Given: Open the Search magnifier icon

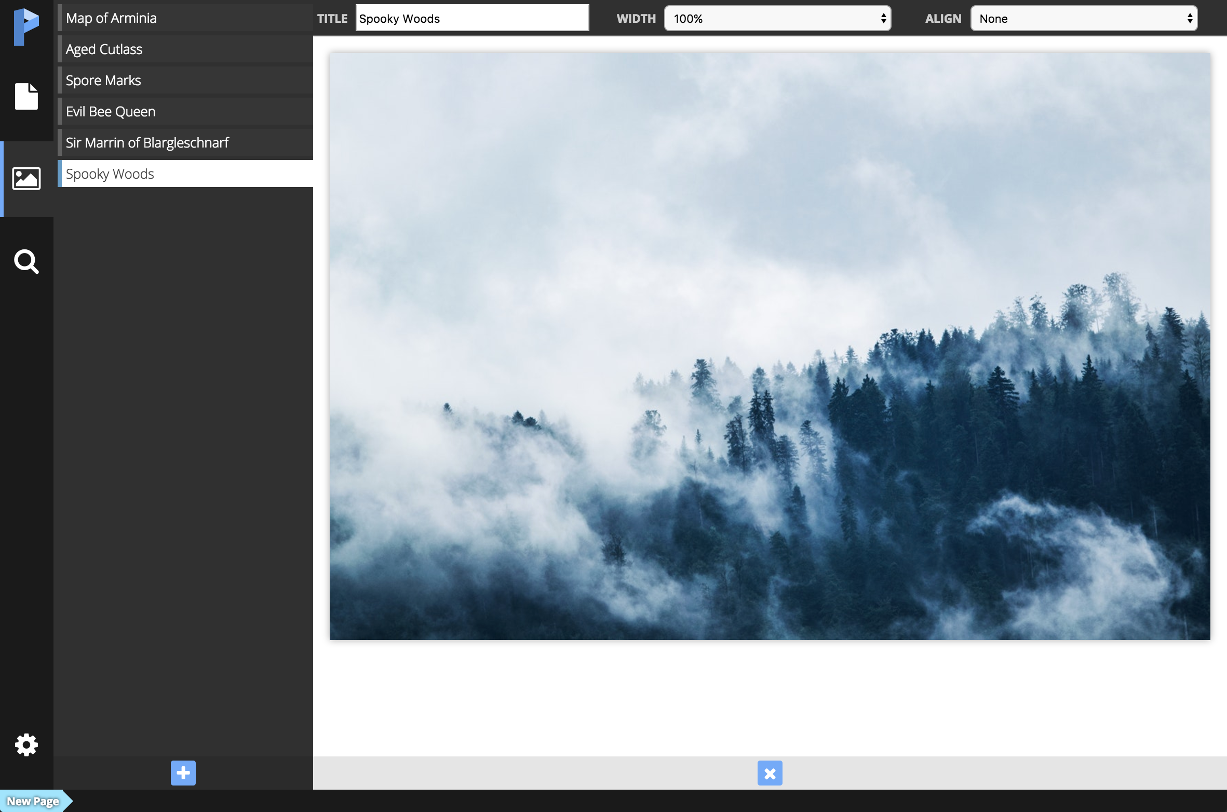Looking at the screenshot, I should pos(26,261).
